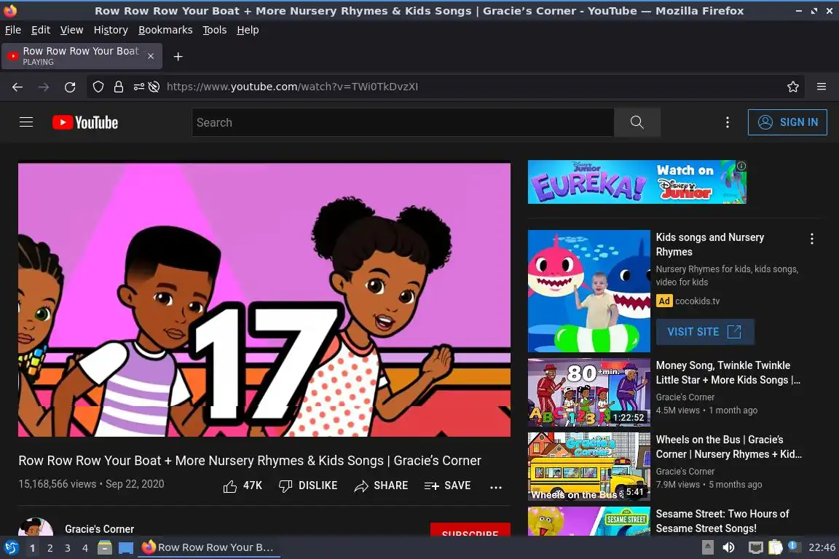Open the clipboard tray icon
This screenshot has width=839, height=559.
click(775, 547)
